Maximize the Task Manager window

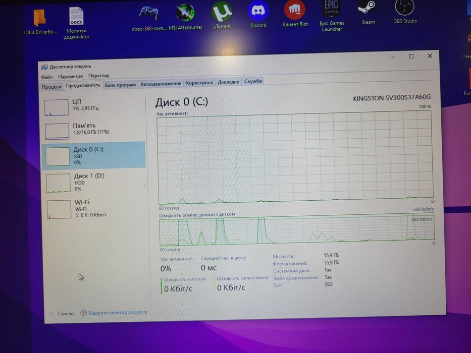click(x=411, y=56)
